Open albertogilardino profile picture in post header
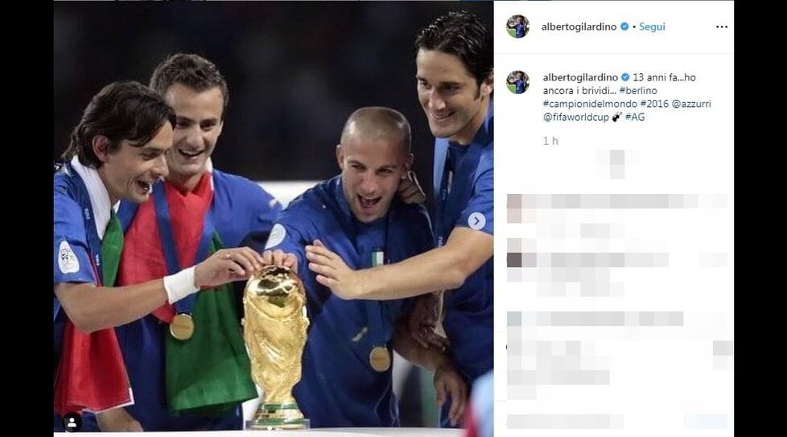787x437 pixels. [x=517, y=27]
